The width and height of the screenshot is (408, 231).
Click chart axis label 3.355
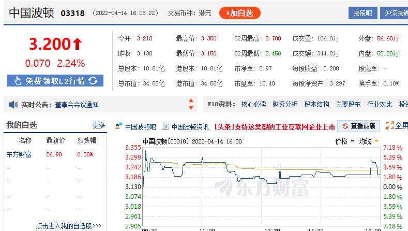[x=133, y=148]
